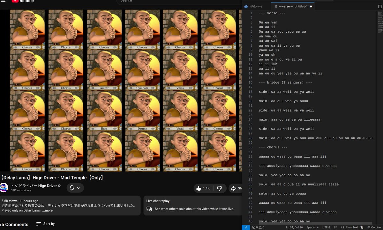Go to the YouTube home logo
The image size is (383, 230).
22,1
